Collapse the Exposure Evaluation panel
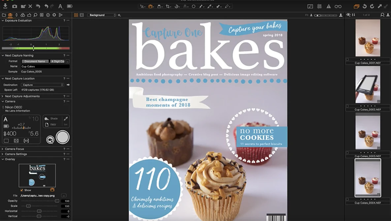 (x=3, y=21)
